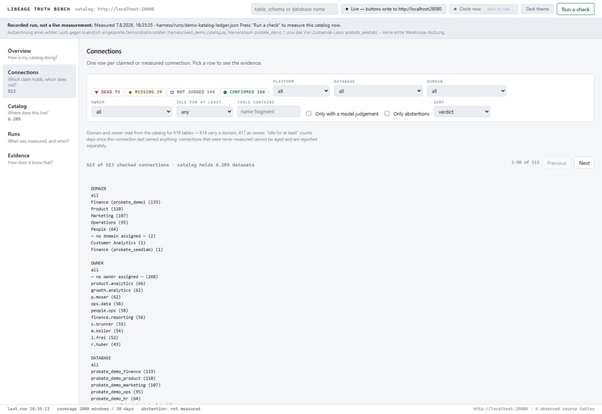Screen dimensions: 602x414
Task: Filter by the CONFIRMED 266 chip
Action: (x=244, y=92)
